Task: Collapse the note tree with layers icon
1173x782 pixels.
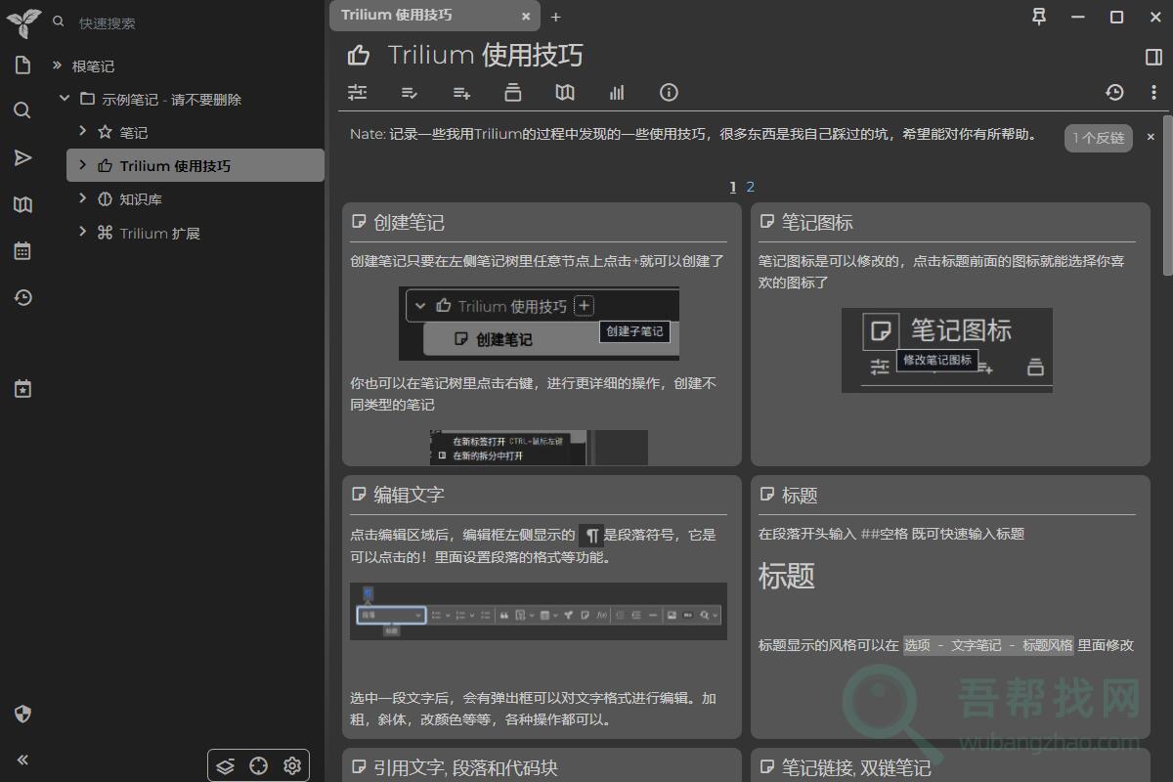Action: coord(226,765)
